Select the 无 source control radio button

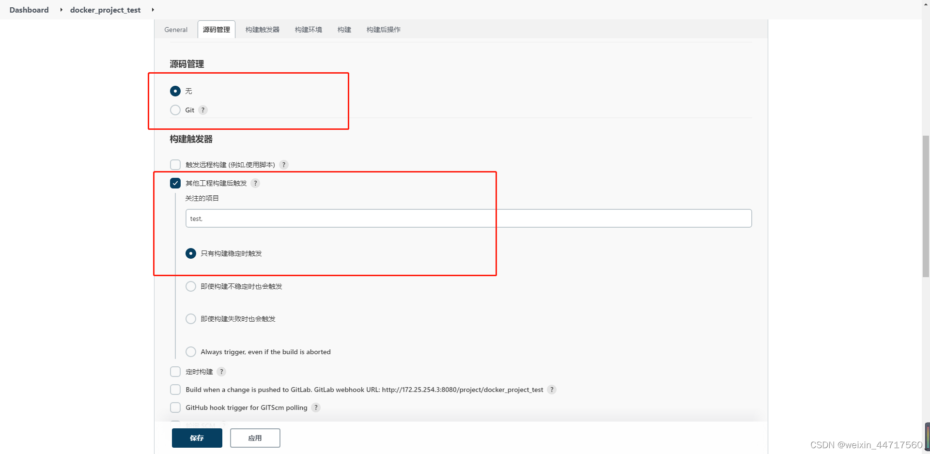175,91
